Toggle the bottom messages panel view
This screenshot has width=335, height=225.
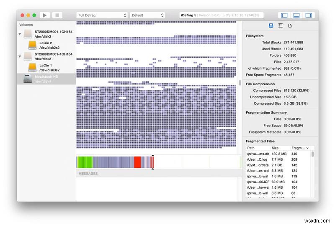296,15
